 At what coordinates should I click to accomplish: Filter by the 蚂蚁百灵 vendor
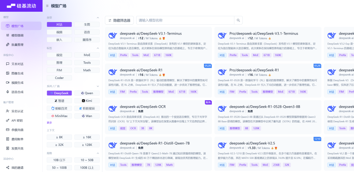point(59,108)
